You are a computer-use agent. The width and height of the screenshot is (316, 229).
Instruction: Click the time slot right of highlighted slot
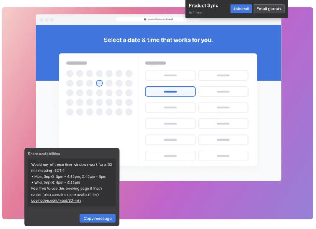point(223,91)
